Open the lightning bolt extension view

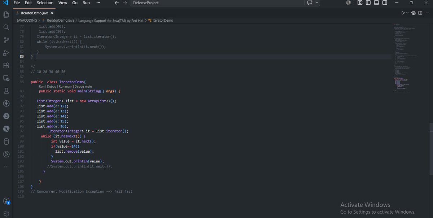tap(6, 104)
